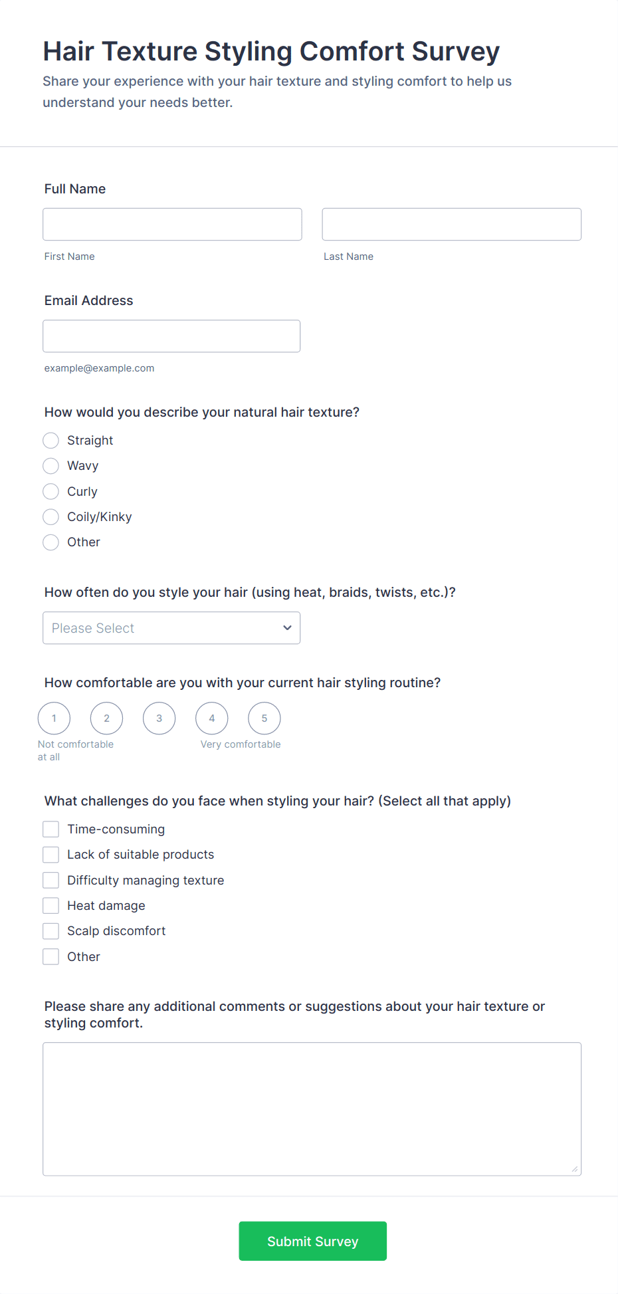Enable the Heat damage checkbox
618x1294 pixels.
(x=51, y=906)
